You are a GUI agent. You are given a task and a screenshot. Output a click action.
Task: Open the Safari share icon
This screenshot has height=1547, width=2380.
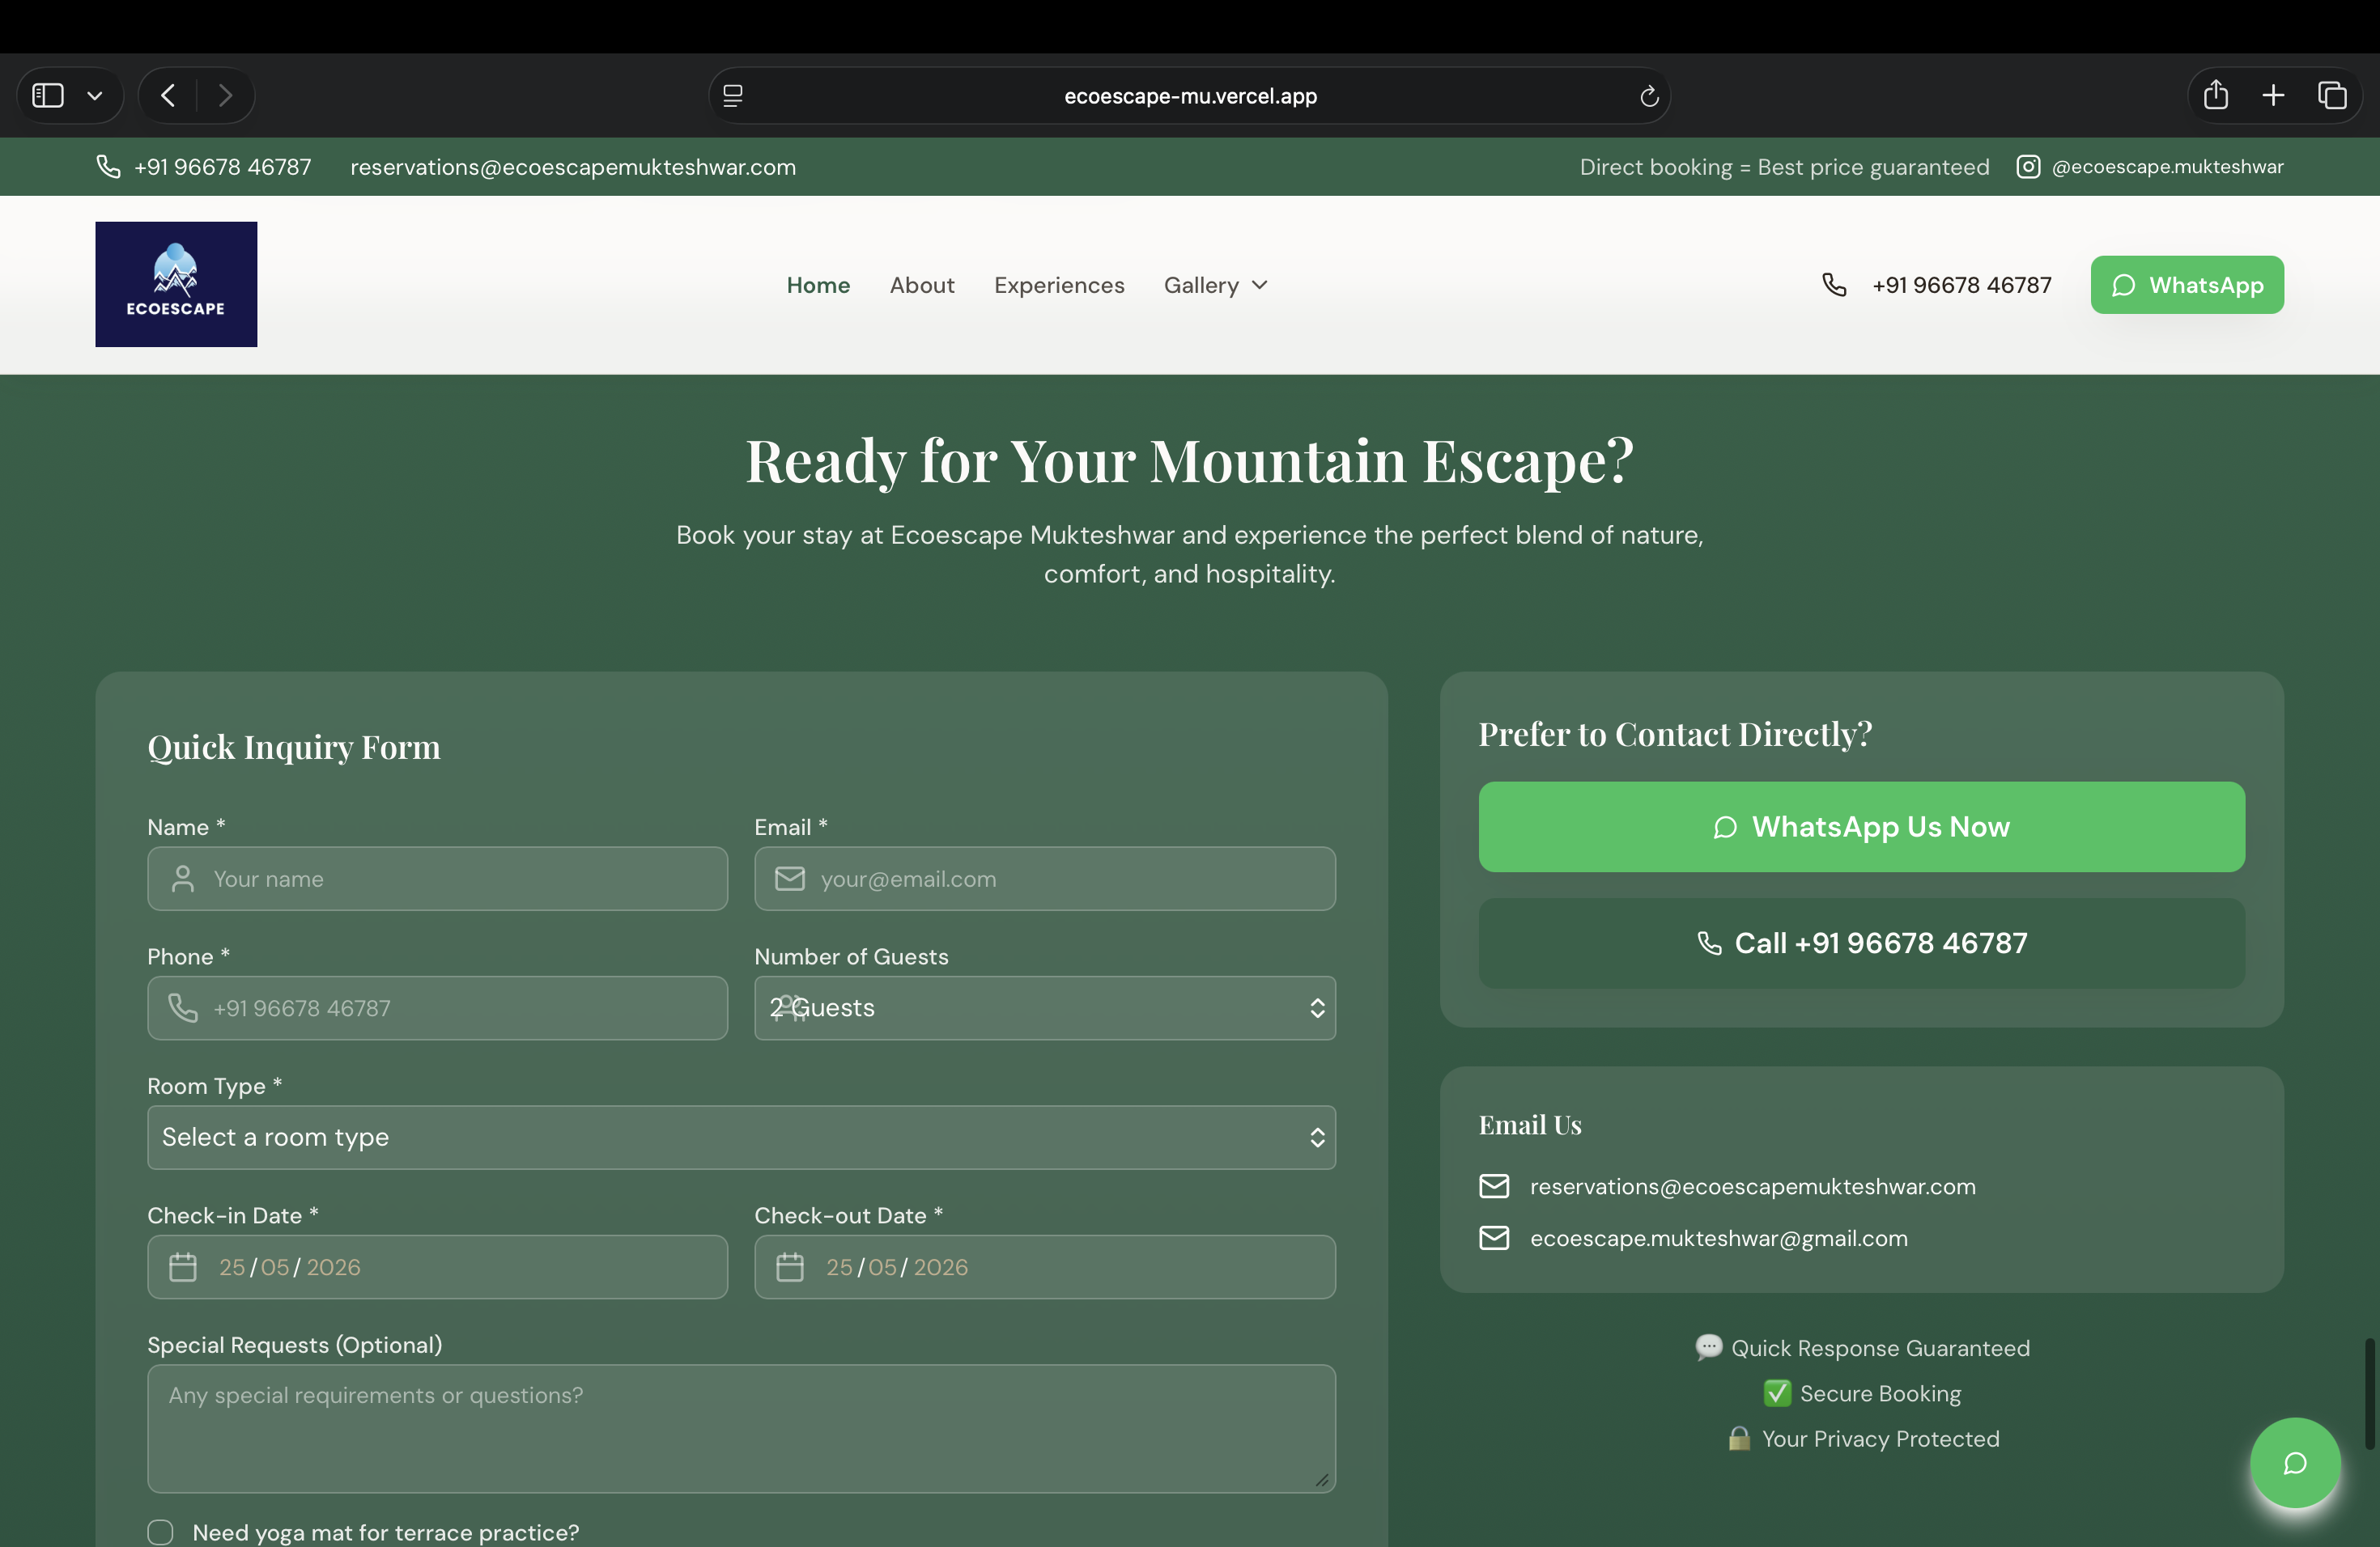[2216, 95]
